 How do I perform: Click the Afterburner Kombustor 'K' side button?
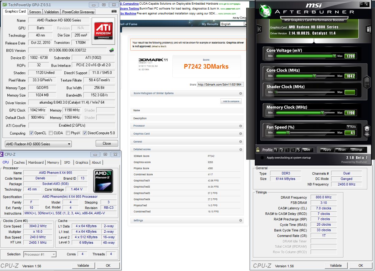(x=259, y=29)
